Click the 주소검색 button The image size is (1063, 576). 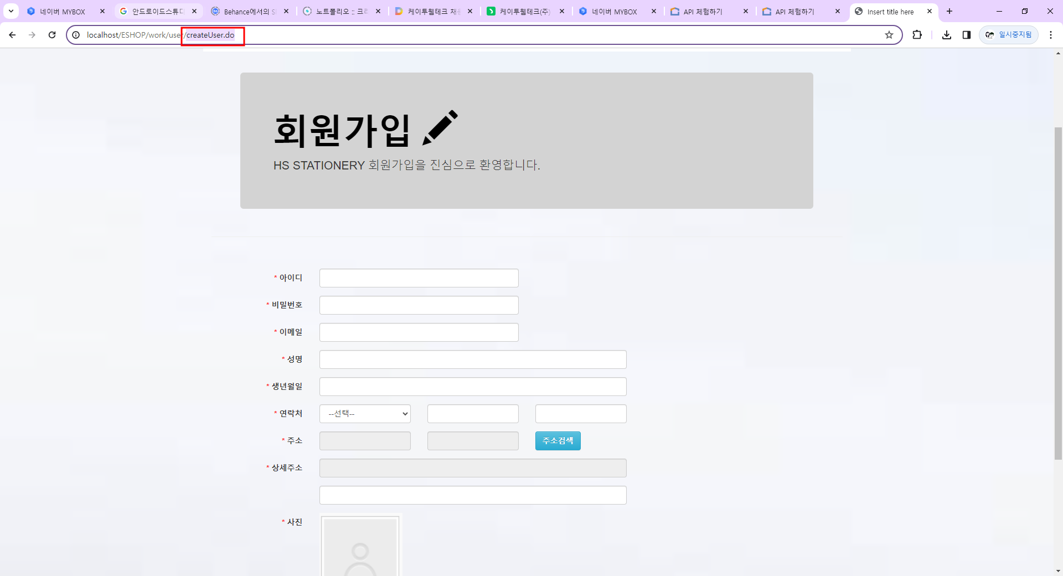click(558, 441)
